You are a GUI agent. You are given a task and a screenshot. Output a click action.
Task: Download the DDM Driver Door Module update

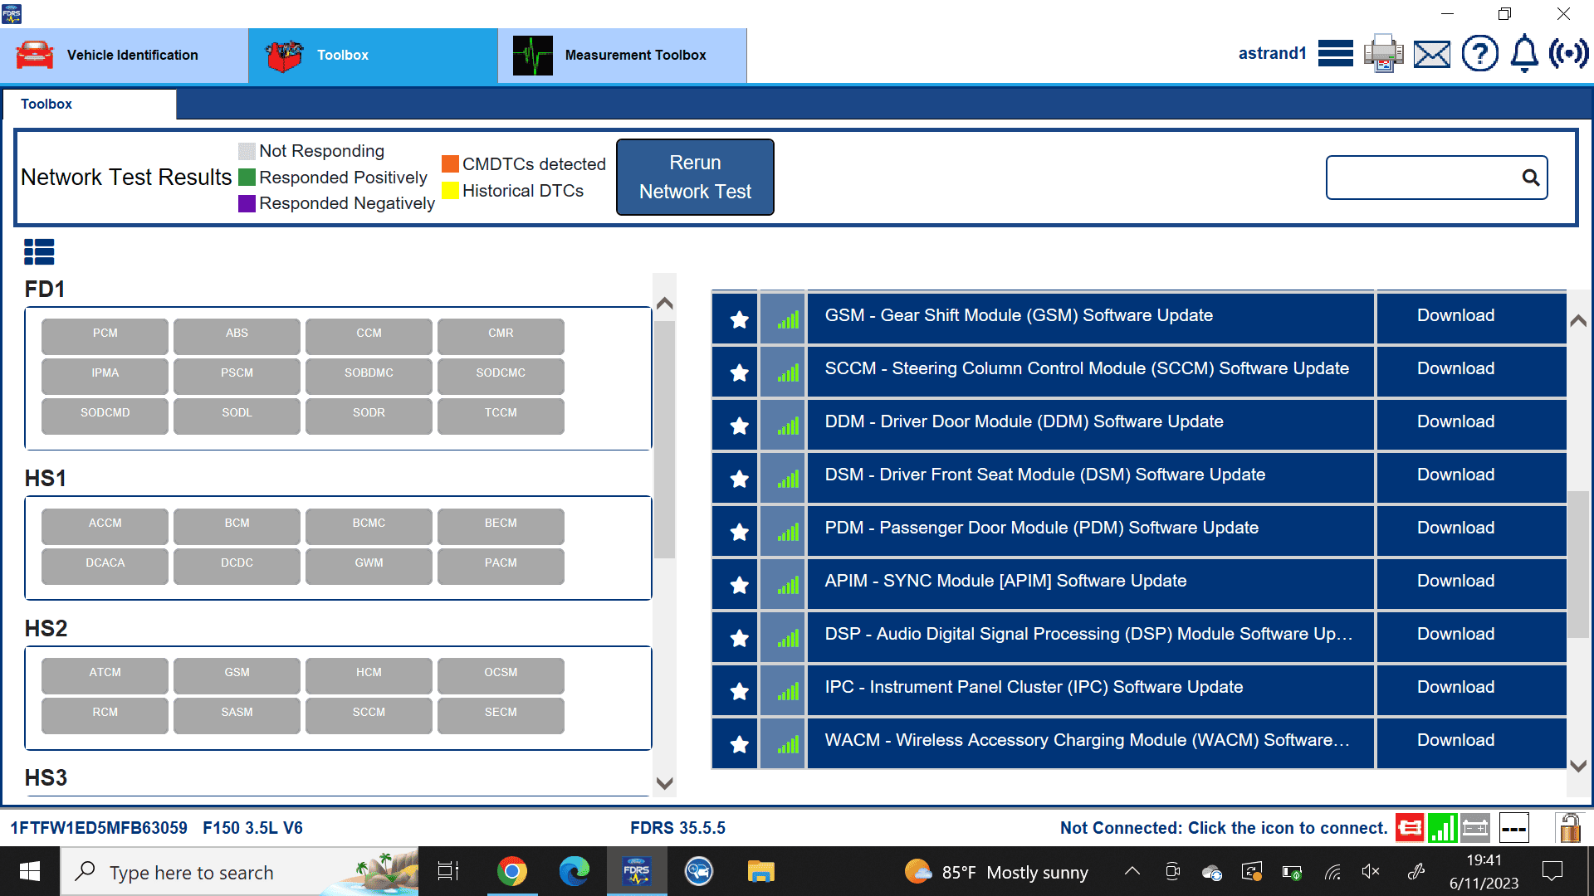(x=1455, y=421)
